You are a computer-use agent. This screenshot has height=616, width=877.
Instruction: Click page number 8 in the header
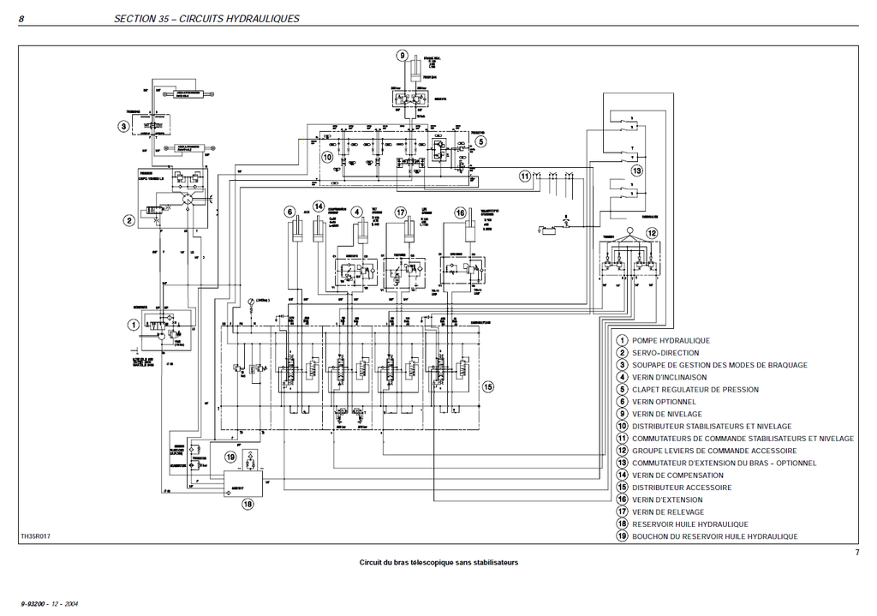coord(21,19)
